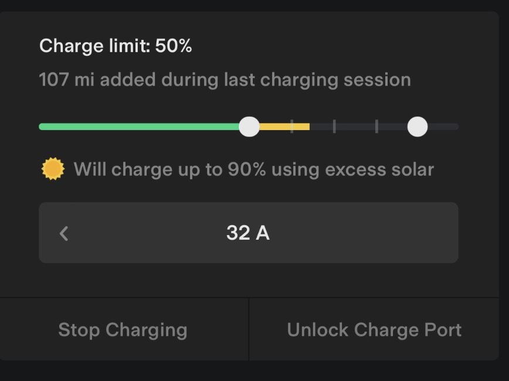This screenshot has height=381, width=509.
Task: Click the first tick mark after the yellow segment
Action: [334, 126]
